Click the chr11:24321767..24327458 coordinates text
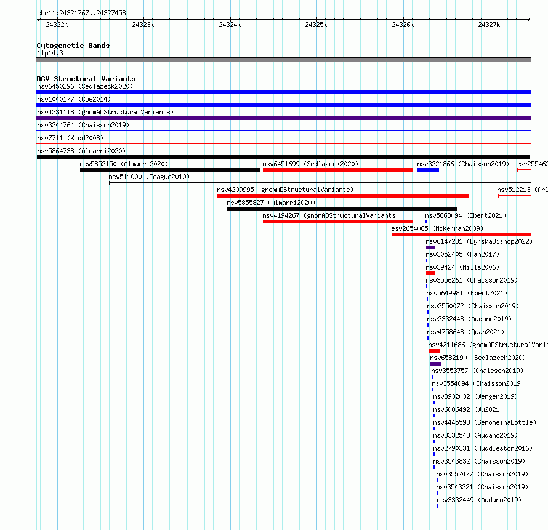Screen dimensions: 548x530 (81, 13)
